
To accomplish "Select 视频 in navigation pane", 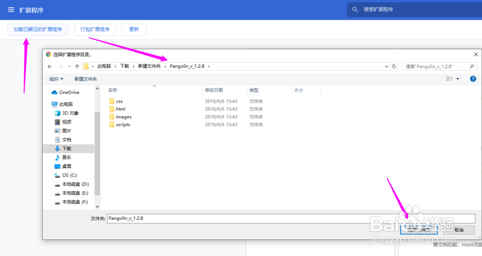I will click(x=63, y=122).
